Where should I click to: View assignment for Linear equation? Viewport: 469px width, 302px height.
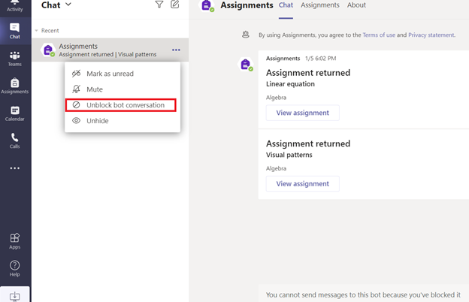303,113
